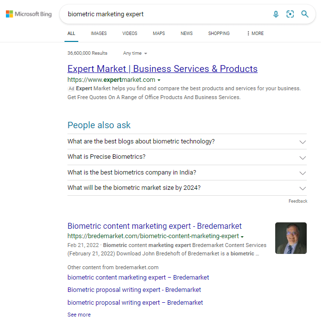Expand biometric market size by 2024 question

pos(303,188)
